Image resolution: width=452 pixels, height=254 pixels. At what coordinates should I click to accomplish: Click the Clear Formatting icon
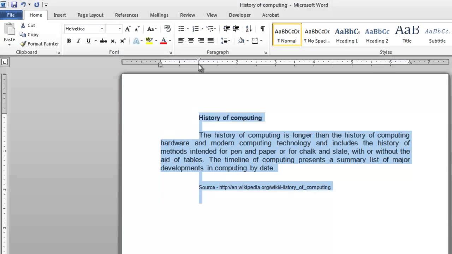click(x=167, y=29)
